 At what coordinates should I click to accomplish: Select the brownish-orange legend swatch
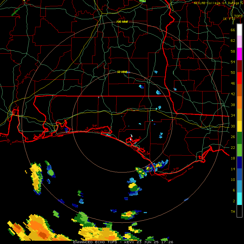[x=239, y=90]
